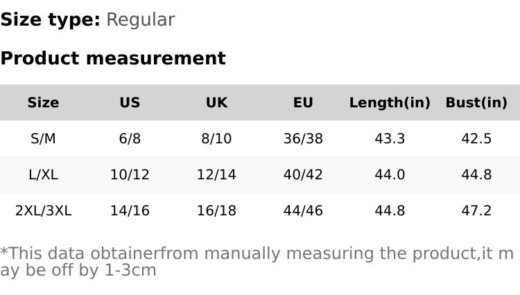Screen dimensions: 520x295
Task: Select the EU column header
Action: (x=303, y=103)
